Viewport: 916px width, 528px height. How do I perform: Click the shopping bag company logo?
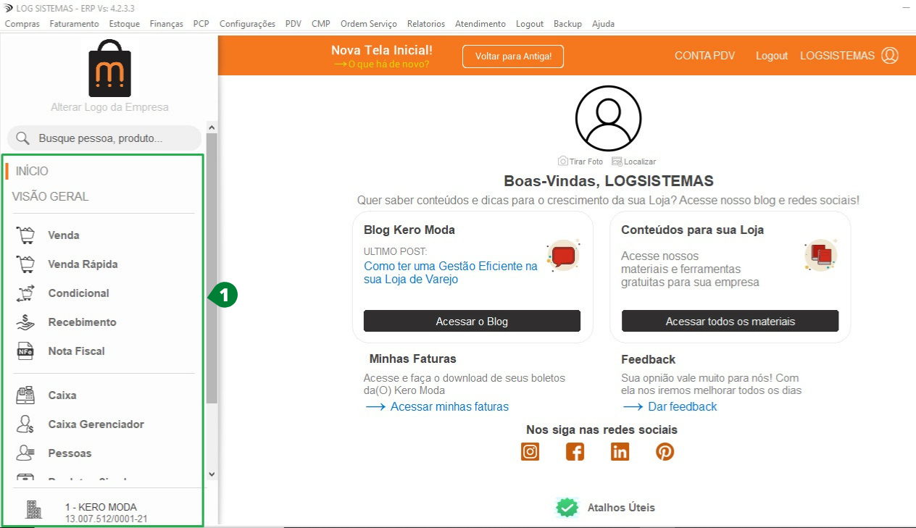109,68
